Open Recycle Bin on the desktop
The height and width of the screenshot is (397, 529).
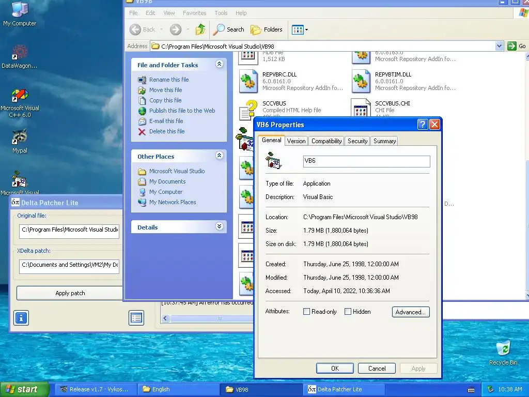[503, 353]
